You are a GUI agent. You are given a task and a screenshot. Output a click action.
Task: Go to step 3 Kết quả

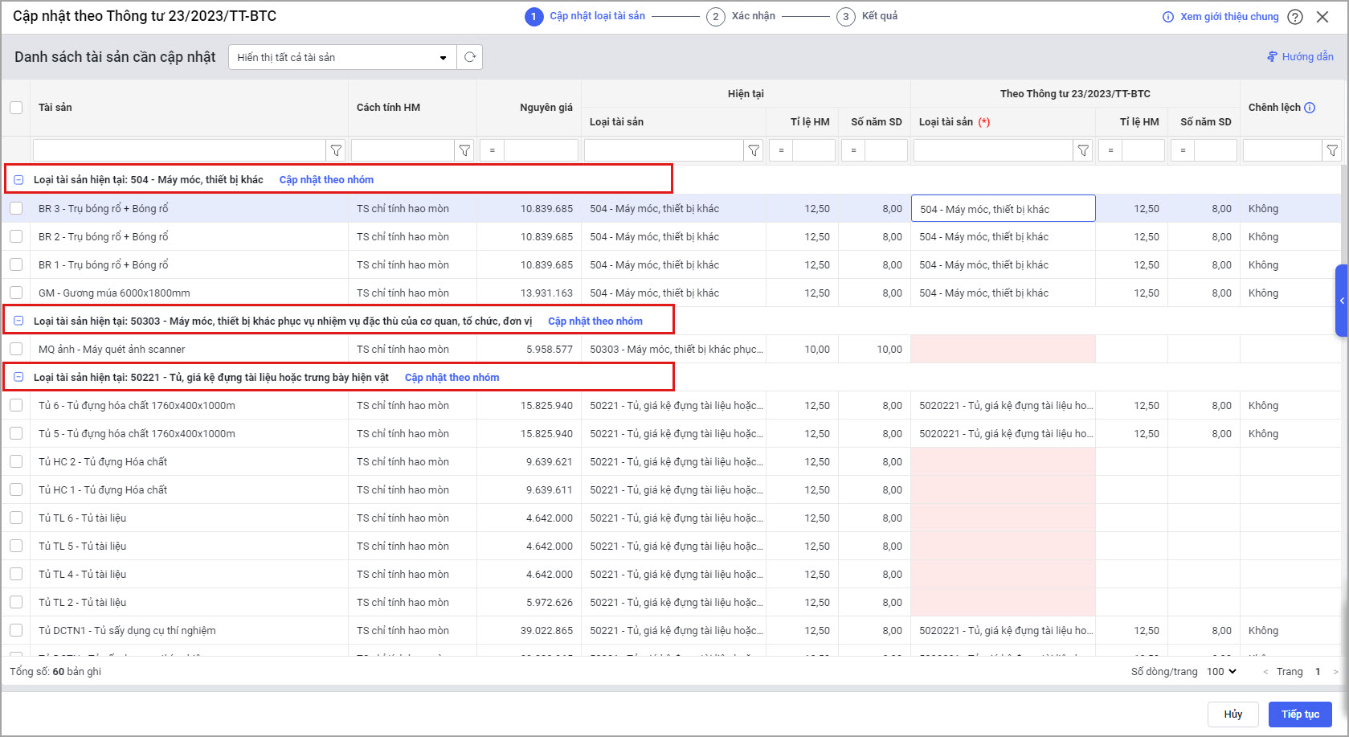click(x=846, y=17)
